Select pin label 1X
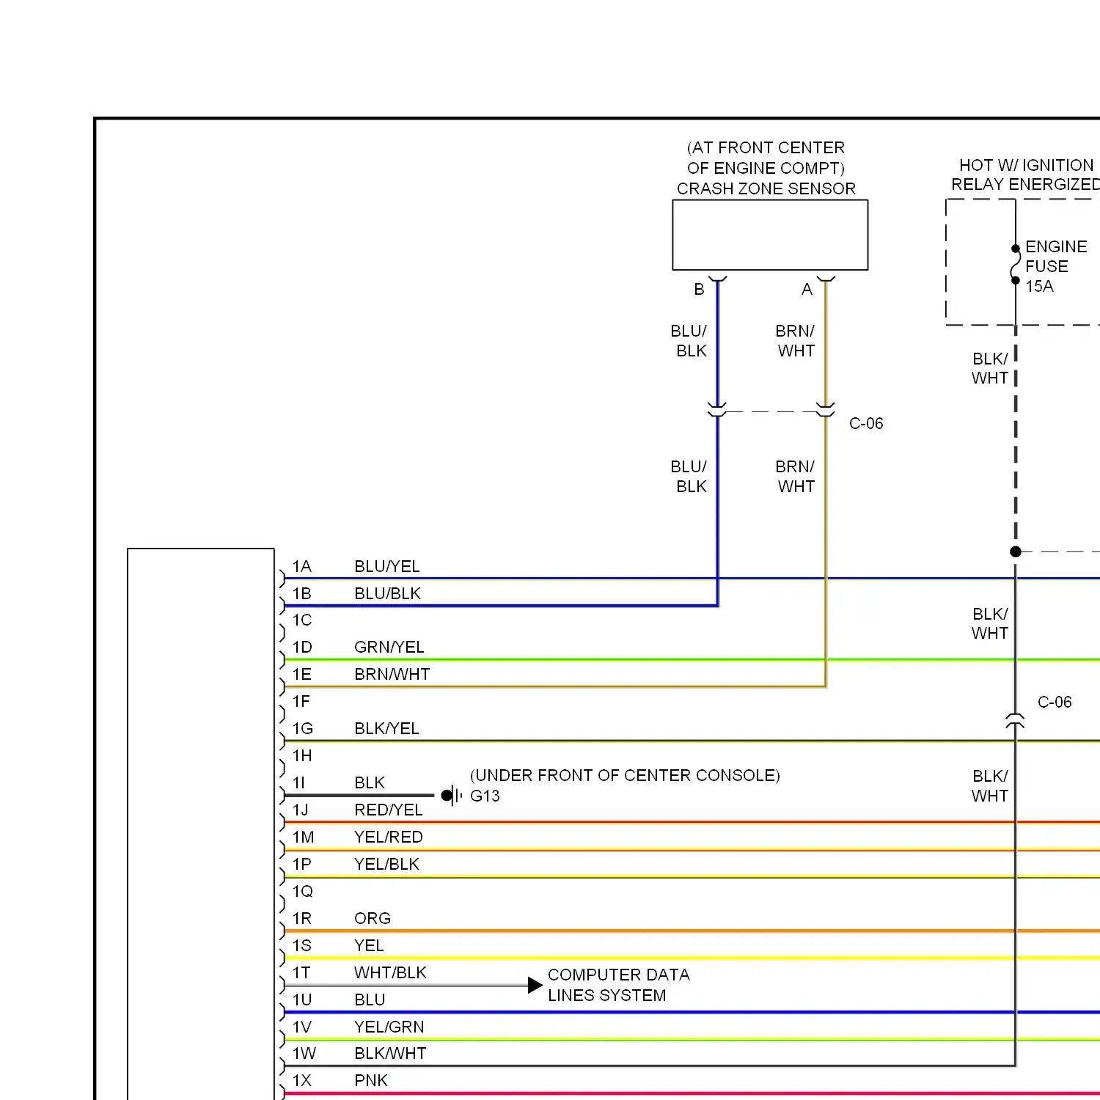 [302, 1080]
